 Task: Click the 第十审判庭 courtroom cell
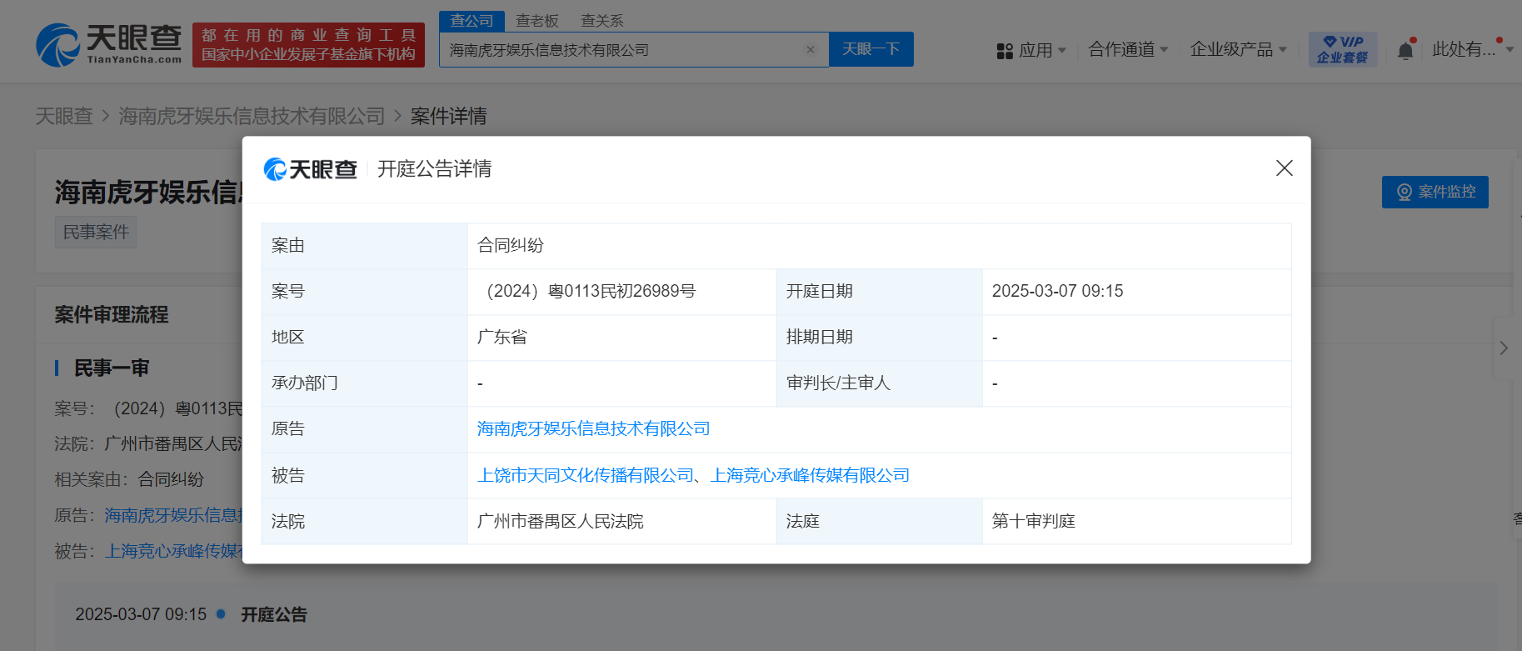(x=1136, y=522)
